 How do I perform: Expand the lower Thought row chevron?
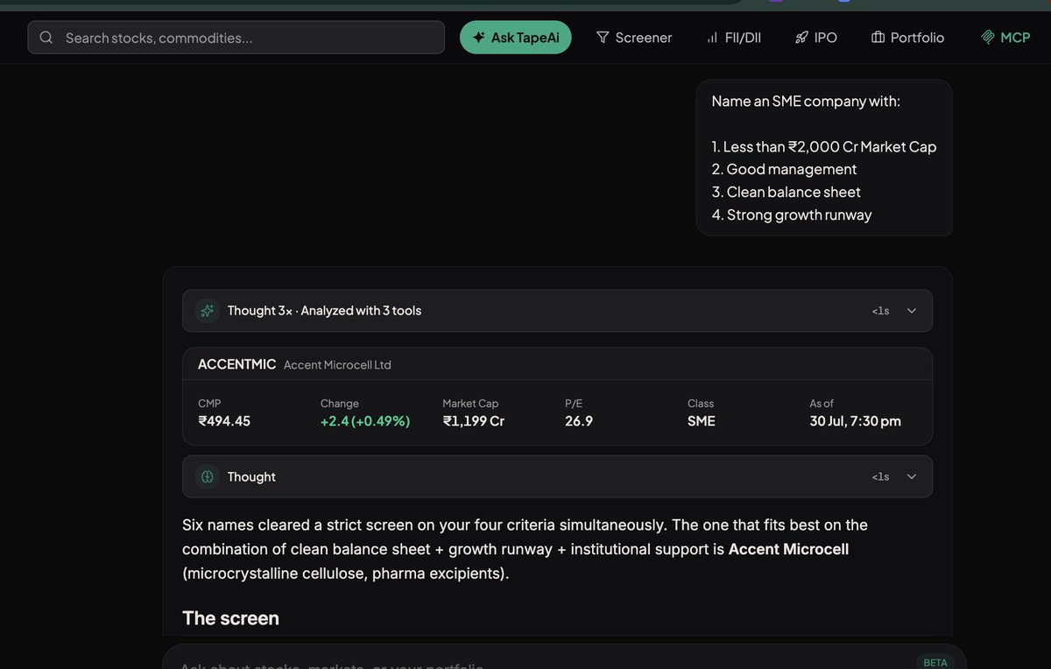(912, 476)
